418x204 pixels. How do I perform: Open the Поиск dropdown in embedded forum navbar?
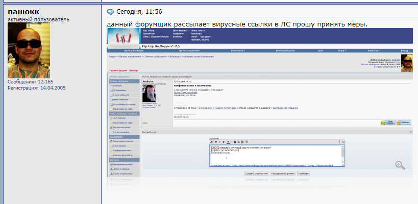coord(342,50)
